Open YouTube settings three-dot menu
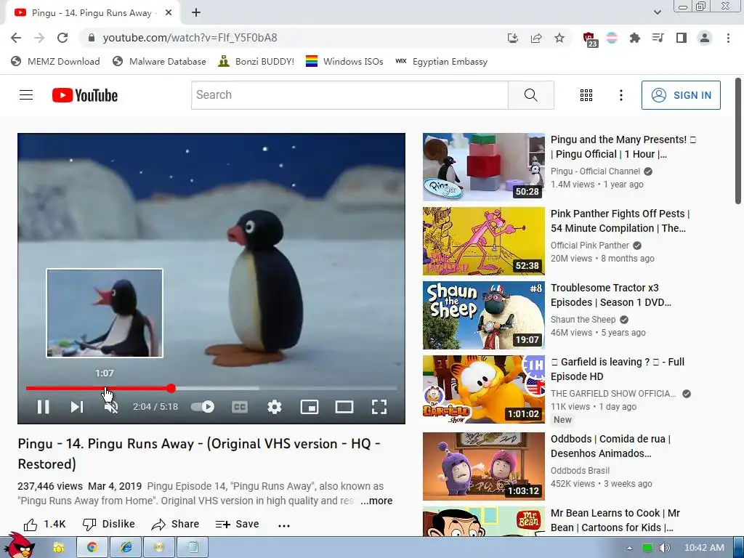 pos(620,95)
